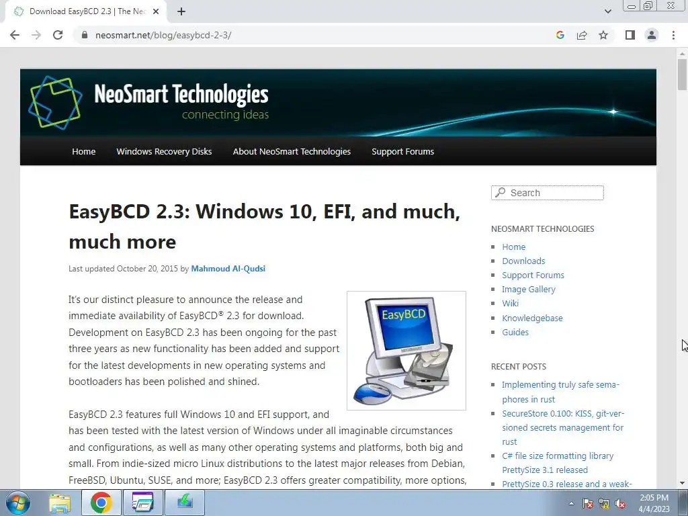
Task: Open Windows Recovery Disks menu item
Action: click(164, 151)
